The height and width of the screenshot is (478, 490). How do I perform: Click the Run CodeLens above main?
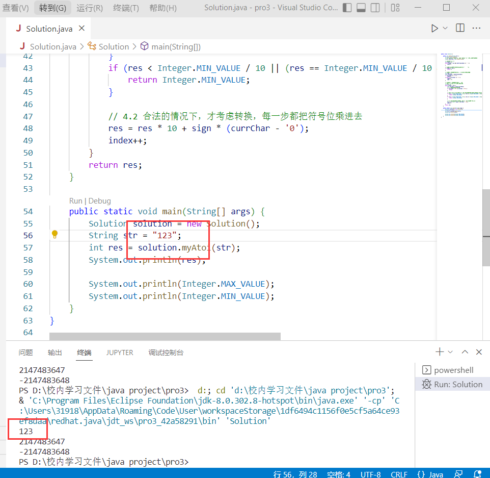[75, 201]
